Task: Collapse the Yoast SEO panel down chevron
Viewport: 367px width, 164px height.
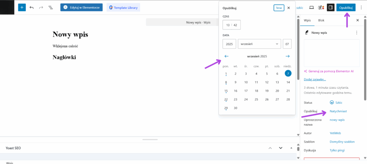Action: [281, 148]
